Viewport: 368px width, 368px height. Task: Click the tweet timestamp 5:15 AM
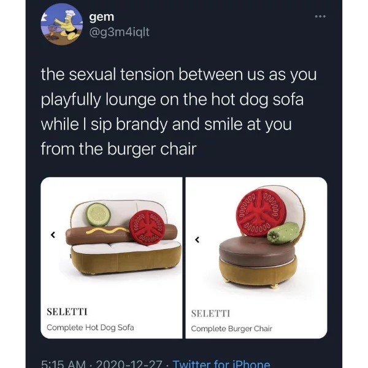click(x=63, y=363)
